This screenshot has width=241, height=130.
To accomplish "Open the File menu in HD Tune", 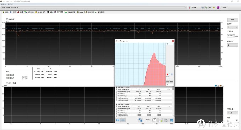I will (x=4, y=4).
